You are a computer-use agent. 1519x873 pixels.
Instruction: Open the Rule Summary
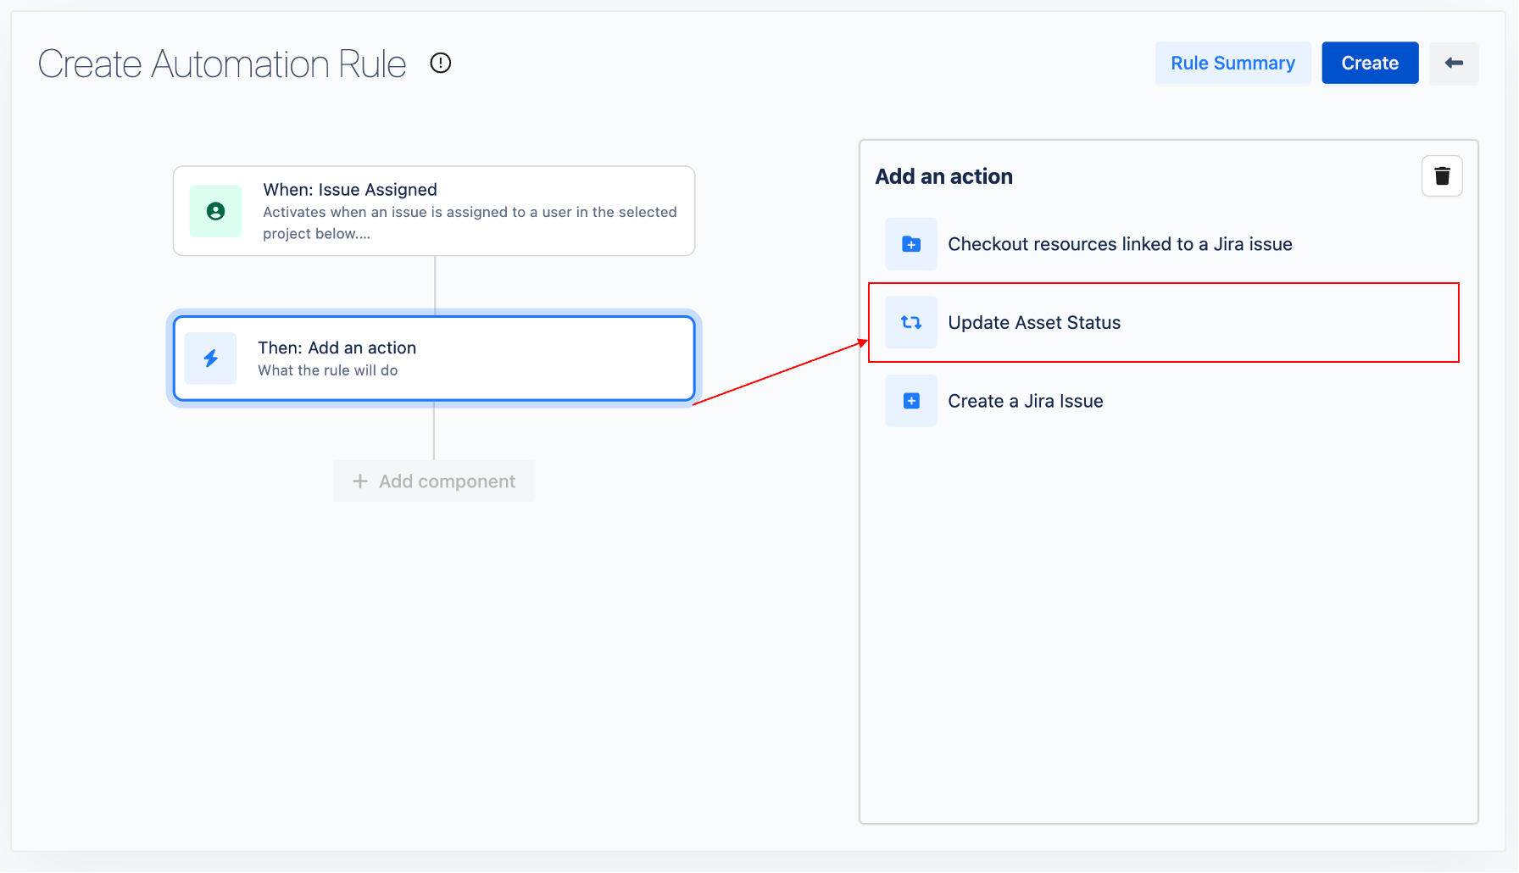coord(1232,63)
